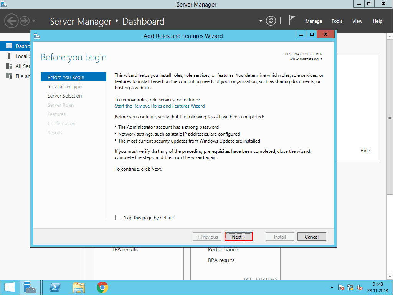The height and width of the screenshot is (295, 393).
Task: Open the Manage menu
Action: pos(314,21)
